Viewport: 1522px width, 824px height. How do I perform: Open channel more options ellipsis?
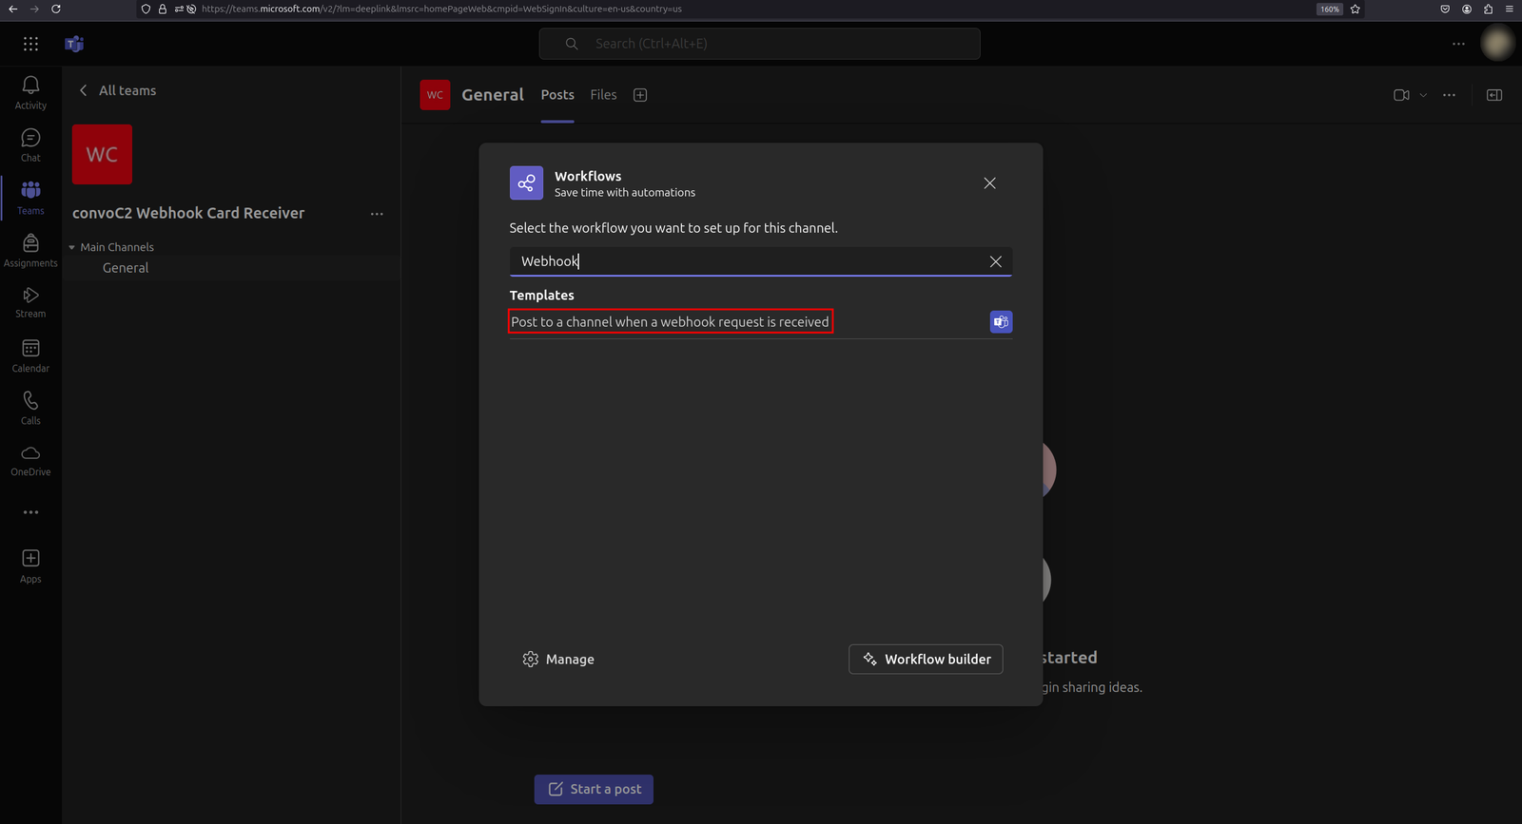click(x=1449, y=95)
